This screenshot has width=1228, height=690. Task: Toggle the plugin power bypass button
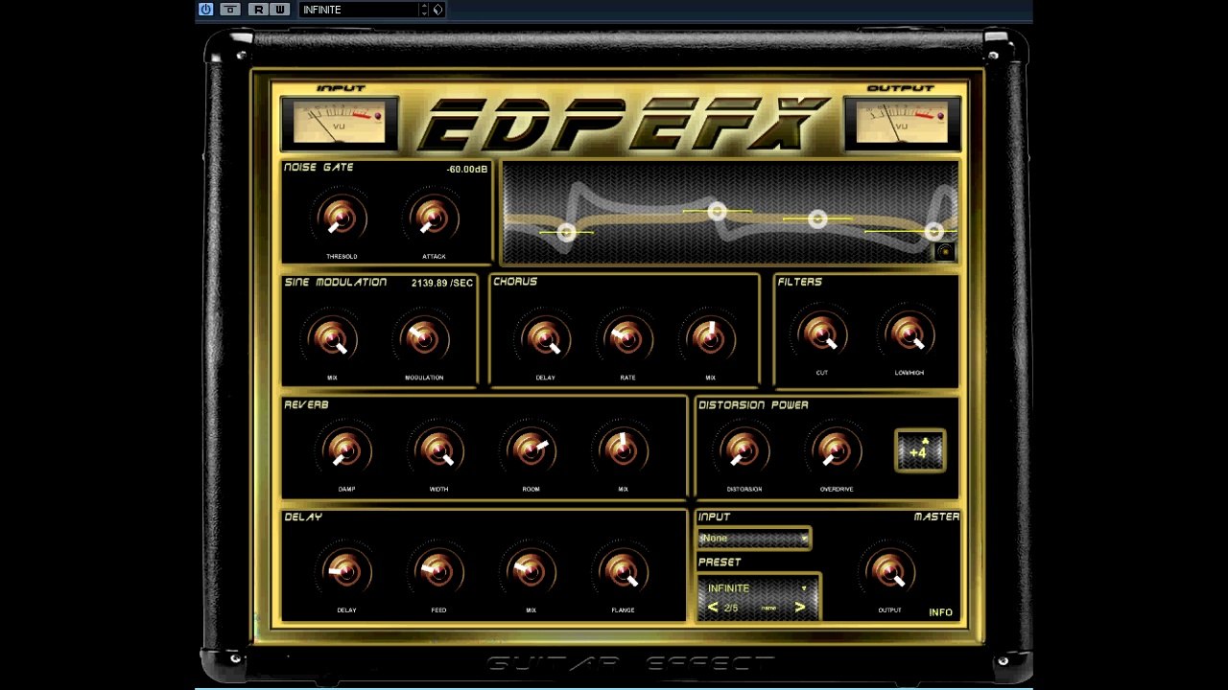(205, 10)
